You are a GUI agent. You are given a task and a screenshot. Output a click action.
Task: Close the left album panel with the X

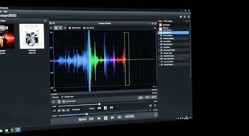[45, 21]
